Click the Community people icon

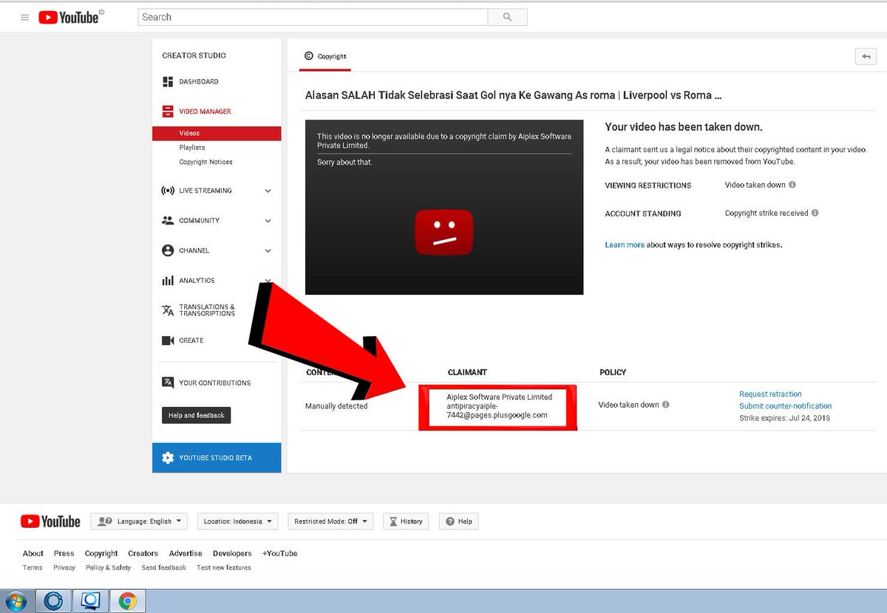168,221
